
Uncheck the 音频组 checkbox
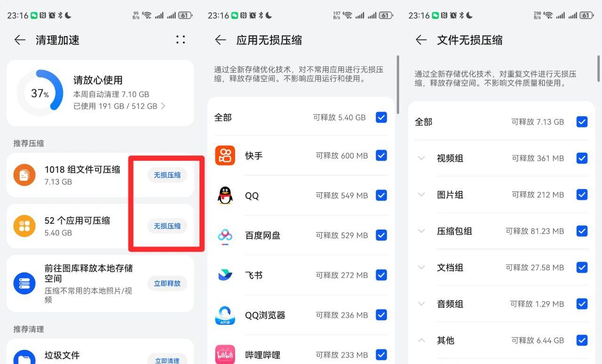pos(582,304)
